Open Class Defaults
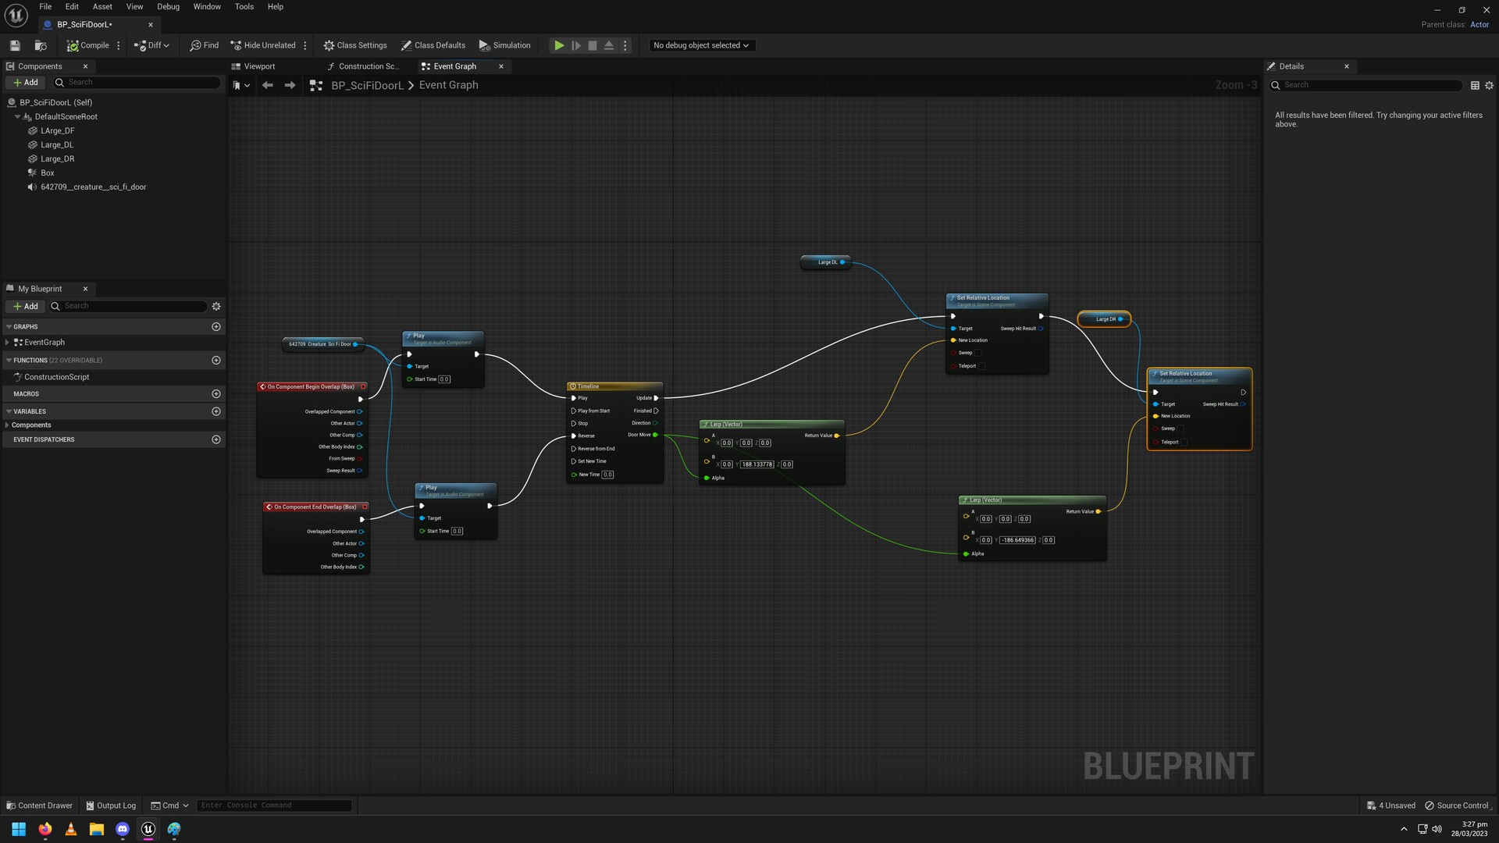This screenshot has height=843, width=1499. 433,45
